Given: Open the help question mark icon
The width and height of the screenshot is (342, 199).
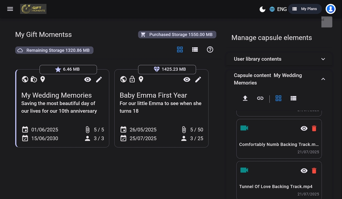Looking at the screenshot, I should click(210, 49).
